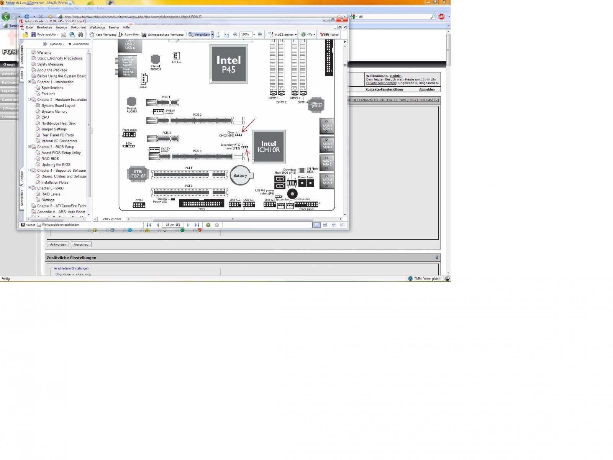This screenshot has height=460, width=613.
Task: Select facing pages layout view
Action: [342, 225]
